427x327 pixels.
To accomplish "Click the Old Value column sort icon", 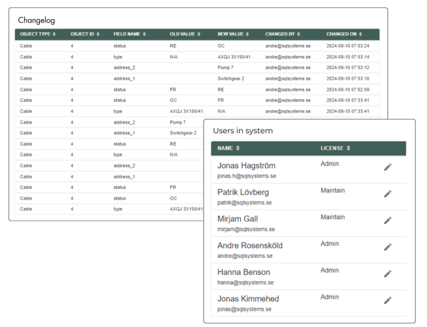I will pyautogui.click(x=199, y=34).
